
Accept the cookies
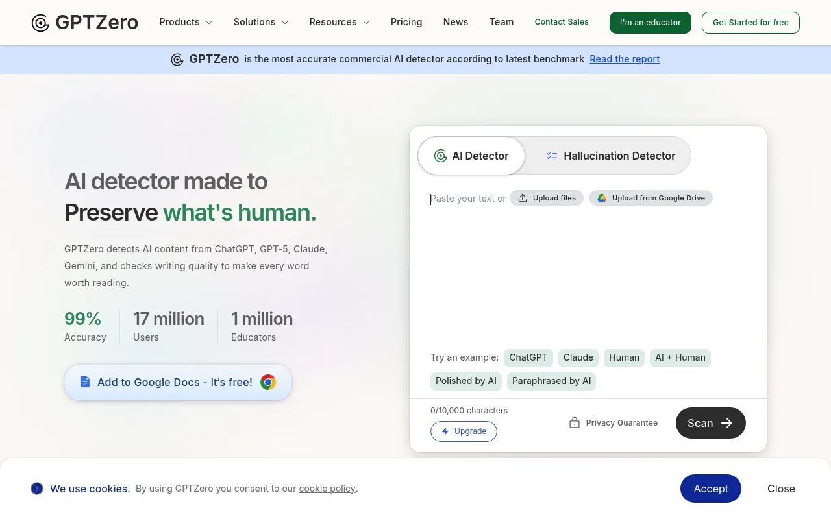711,489
